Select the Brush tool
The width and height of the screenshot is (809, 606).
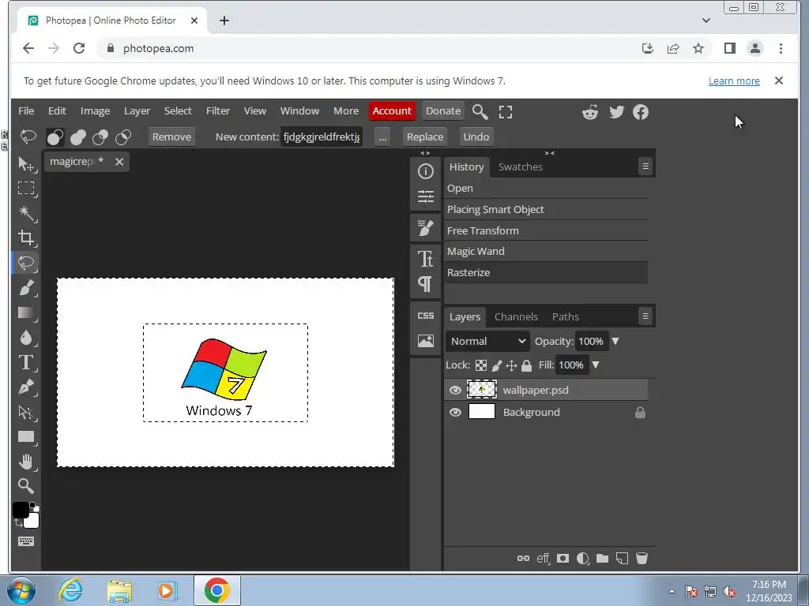click(26, 287)
